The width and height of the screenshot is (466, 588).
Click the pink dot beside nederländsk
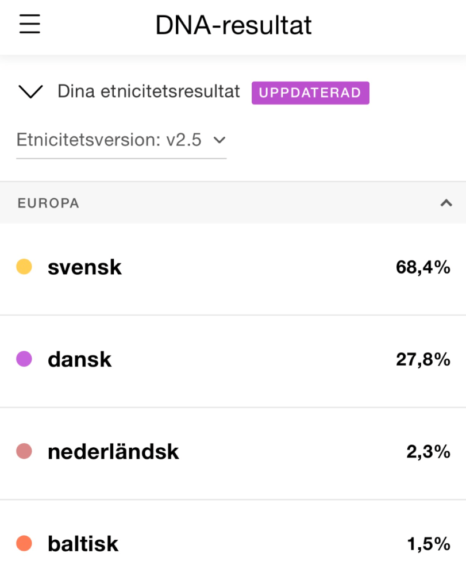[x=24, y=452]
